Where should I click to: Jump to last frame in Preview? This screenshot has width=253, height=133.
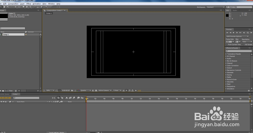point(240,33)
